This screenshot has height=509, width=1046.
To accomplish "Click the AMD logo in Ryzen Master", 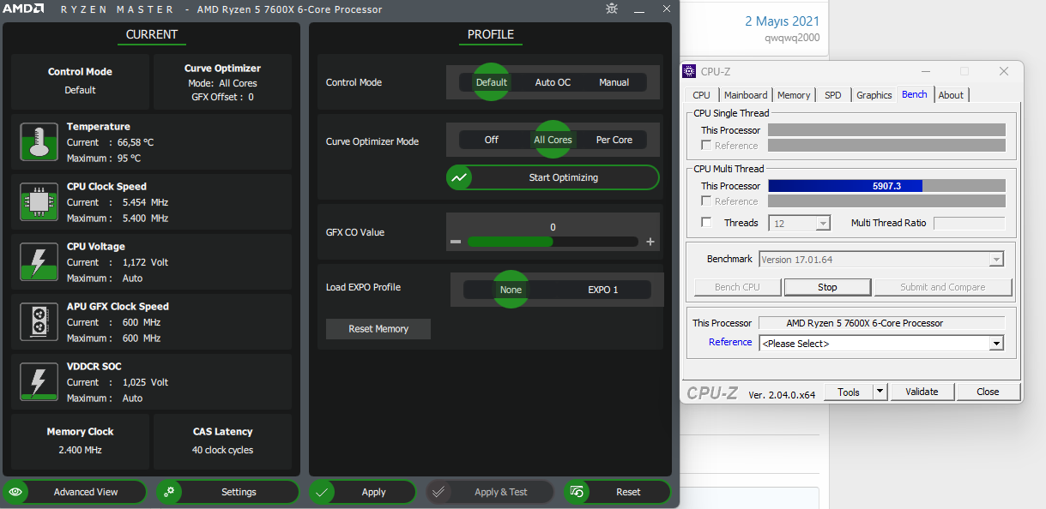I will click(x=23, y=9).
